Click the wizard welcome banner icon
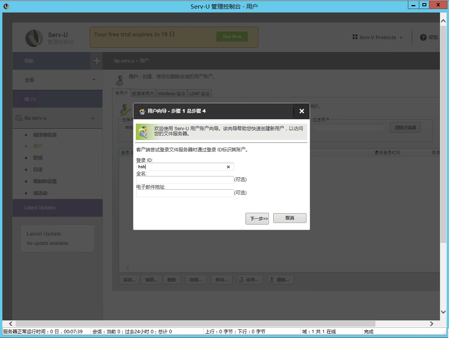449x338 pixels. pyautogui.click(x=143, y=132)
